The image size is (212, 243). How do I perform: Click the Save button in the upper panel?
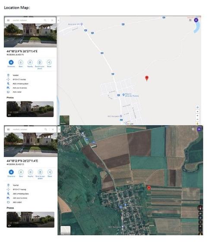point(21,64)
